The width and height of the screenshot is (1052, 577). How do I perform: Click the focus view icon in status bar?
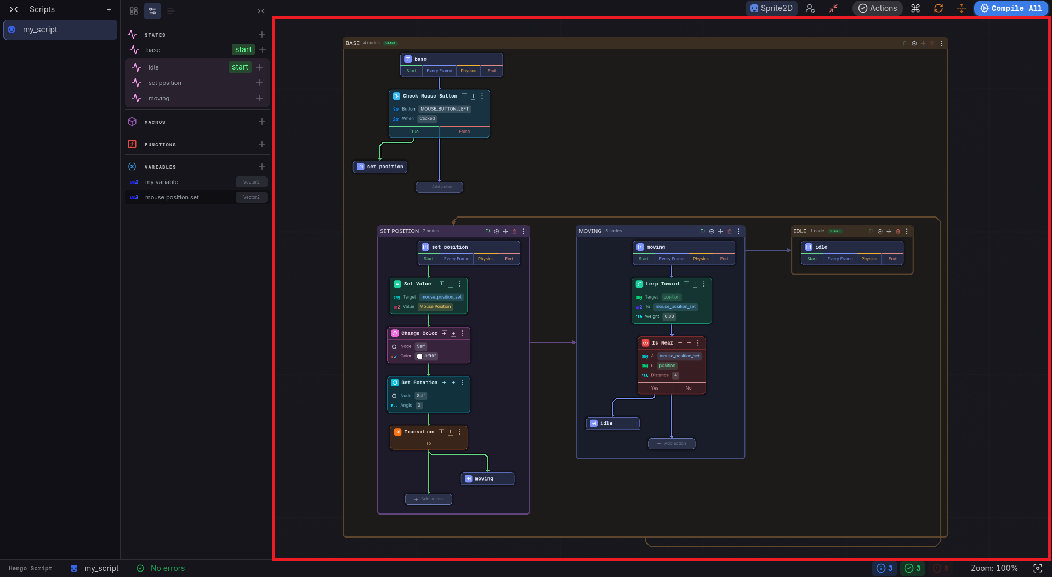point(1038,568)
